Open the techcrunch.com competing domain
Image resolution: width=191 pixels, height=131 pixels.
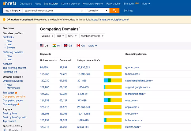point(134,94)
